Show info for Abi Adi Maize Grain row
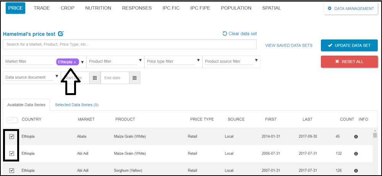Screen dimensions: 382x176 (356, 153)
